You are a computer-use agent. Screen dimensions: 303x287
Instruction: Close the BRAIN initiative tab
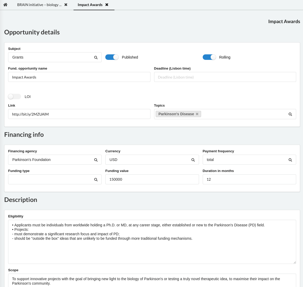(66, 5)
